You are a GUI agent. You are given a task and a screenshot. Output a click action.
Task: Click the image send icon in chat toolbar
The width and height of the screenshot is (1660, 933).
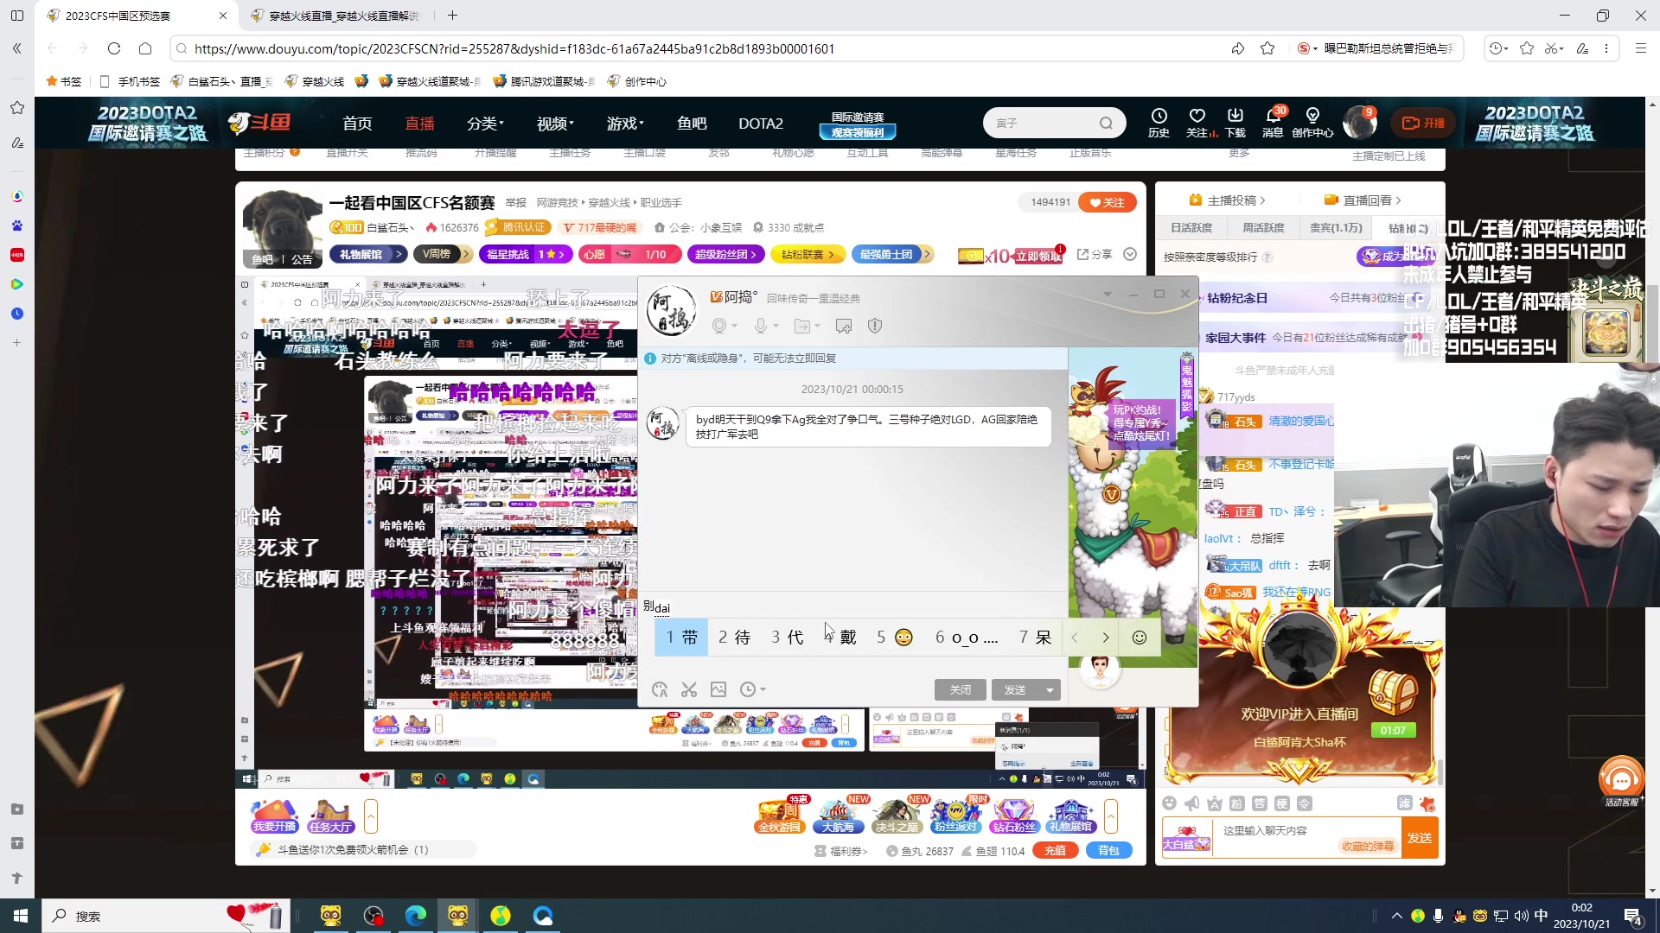(x=718, y=689)
